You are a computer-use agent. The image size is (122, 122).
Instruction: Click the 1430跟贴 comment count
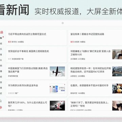coord(81,93)
